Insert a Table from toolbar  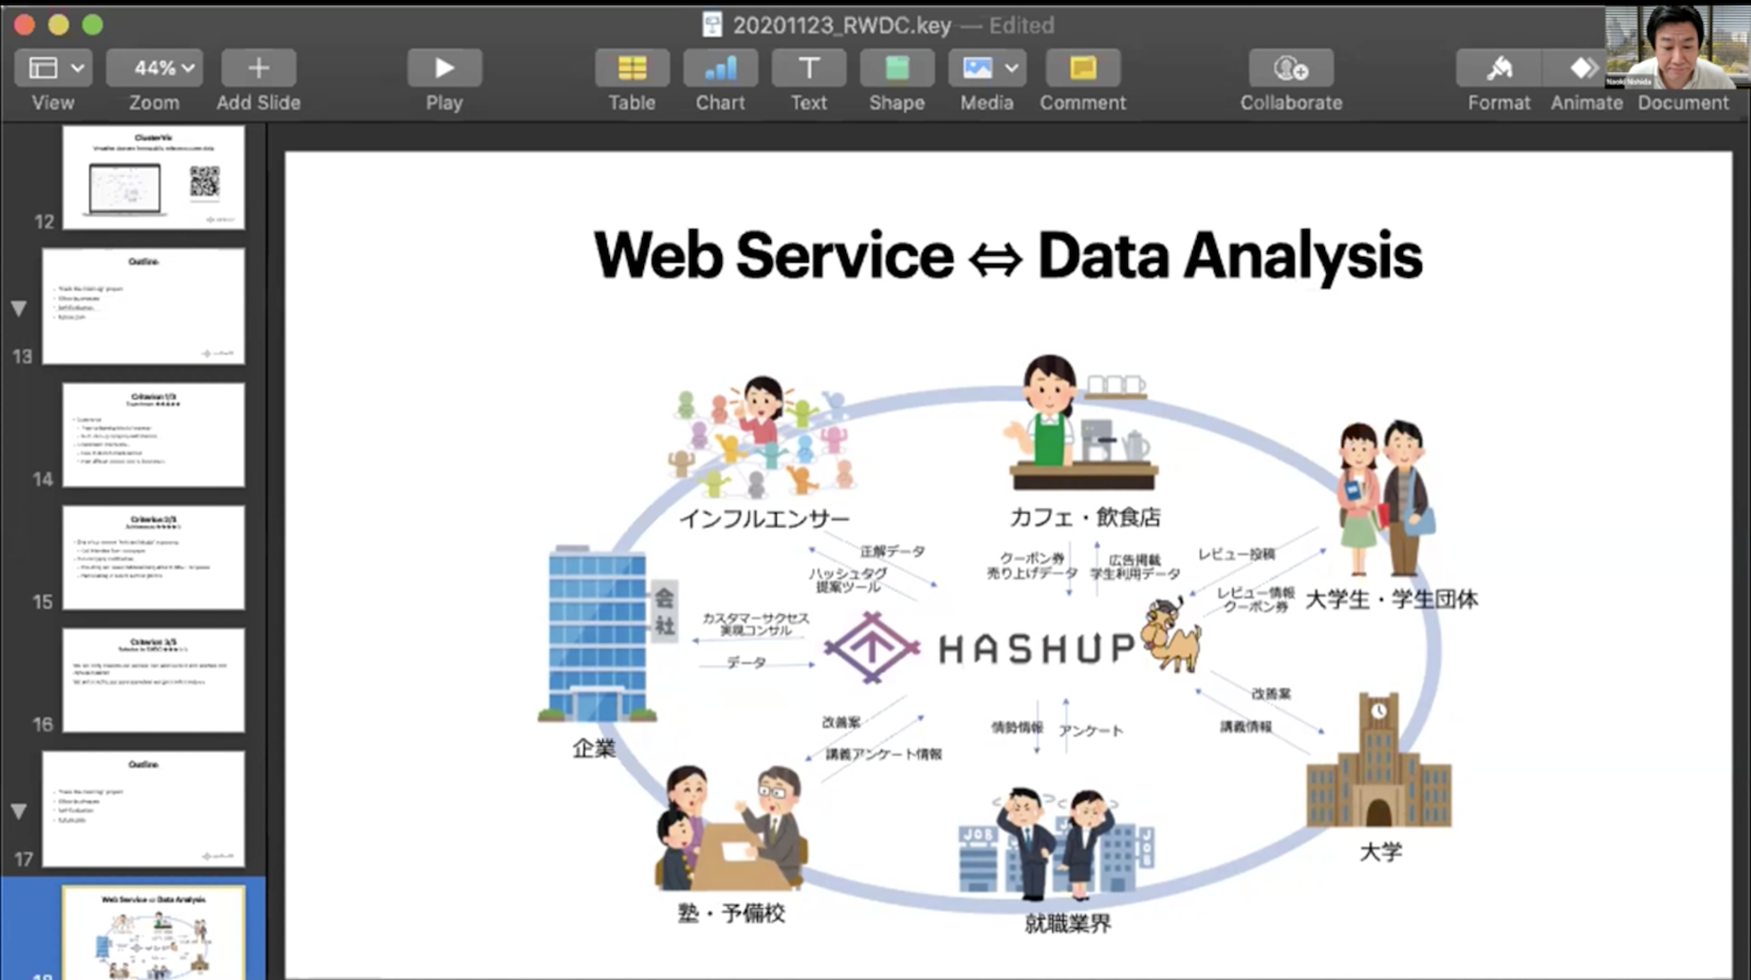pos(632,68)
